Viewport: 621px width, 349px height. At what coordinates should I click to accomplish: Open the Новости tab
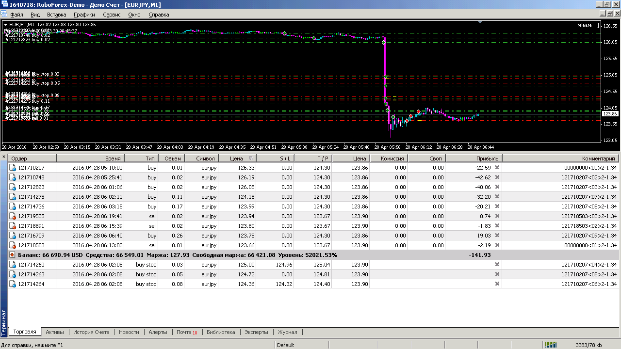tap(129, 332)
